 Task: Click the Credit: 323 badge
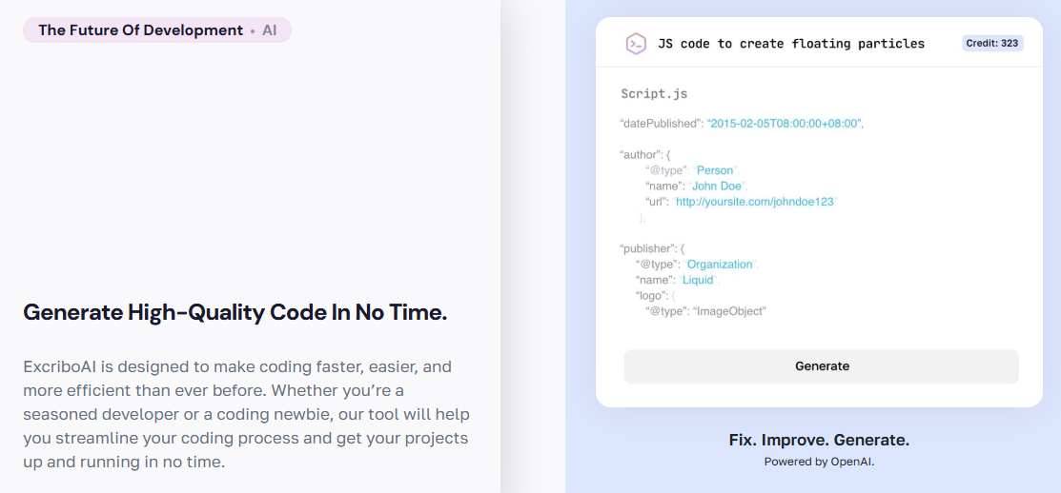coord(992,44)
